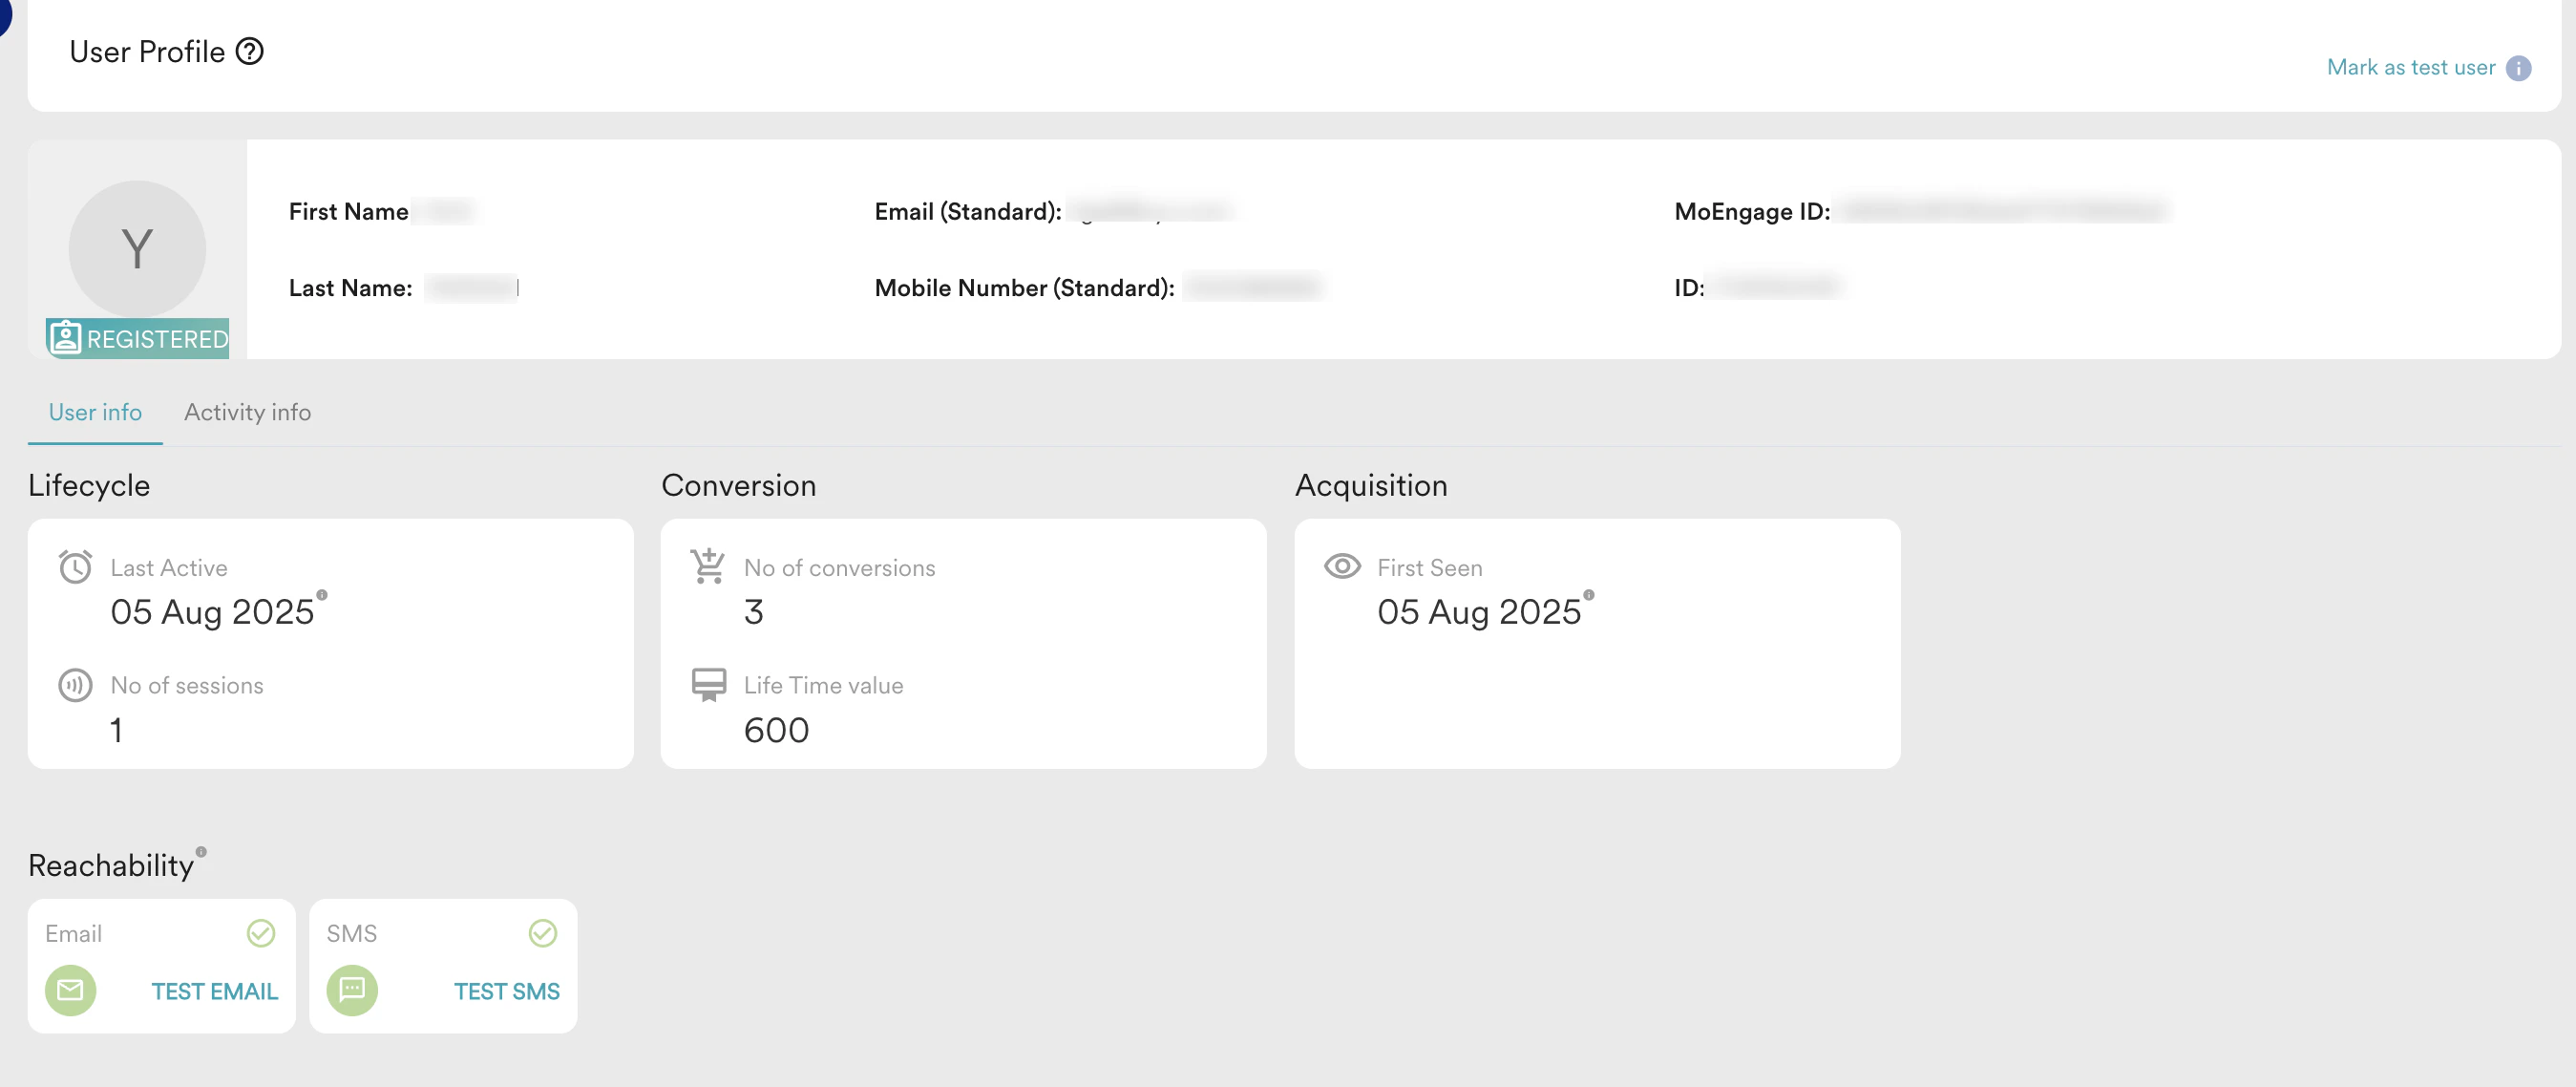Switch to the Activity info tab
Viewport: 2576px width, 1087px height.
(247, 412)
